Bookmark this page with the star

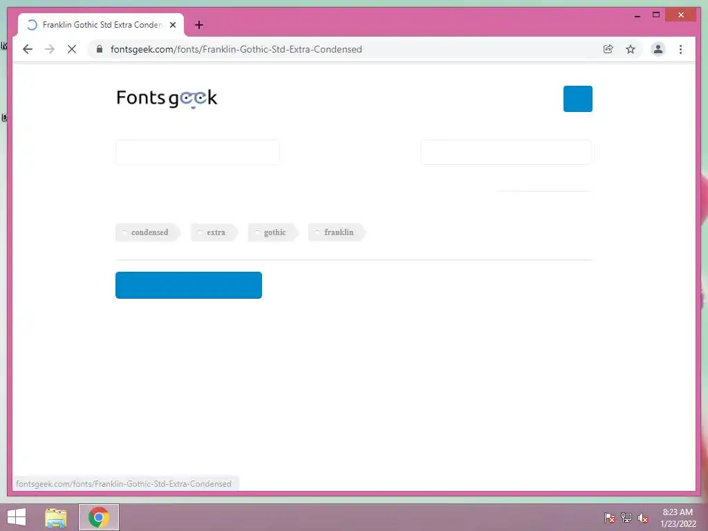click(631, 49)
